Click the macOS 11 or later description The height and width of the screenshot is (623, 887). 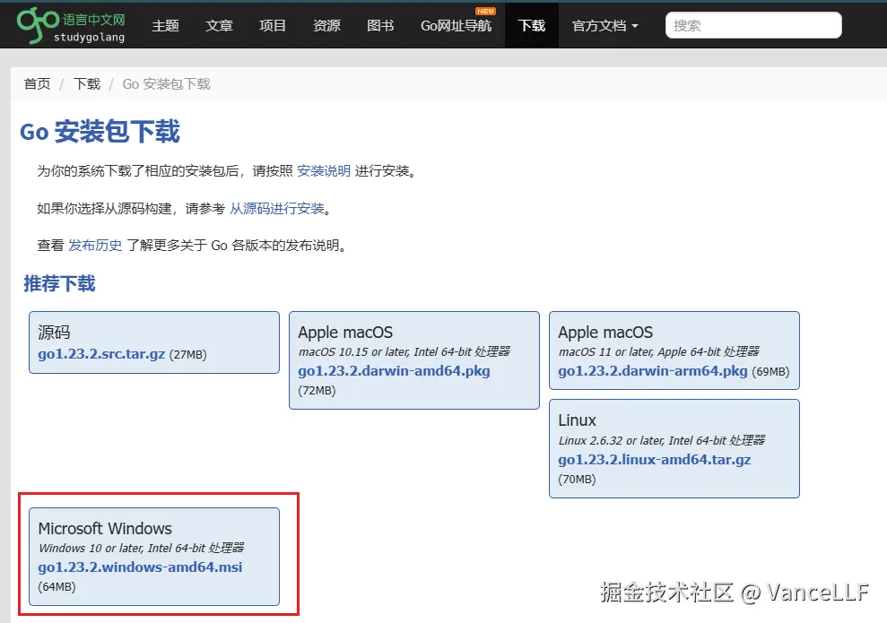(x=659, y=351)
